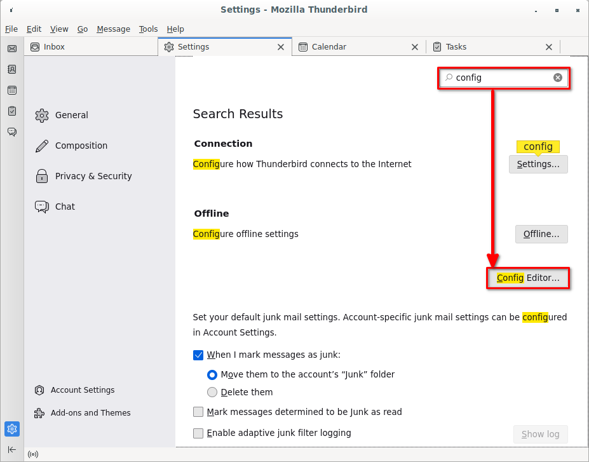Open the Message menu
Viewport: 589px width, 462px height.
113,29
